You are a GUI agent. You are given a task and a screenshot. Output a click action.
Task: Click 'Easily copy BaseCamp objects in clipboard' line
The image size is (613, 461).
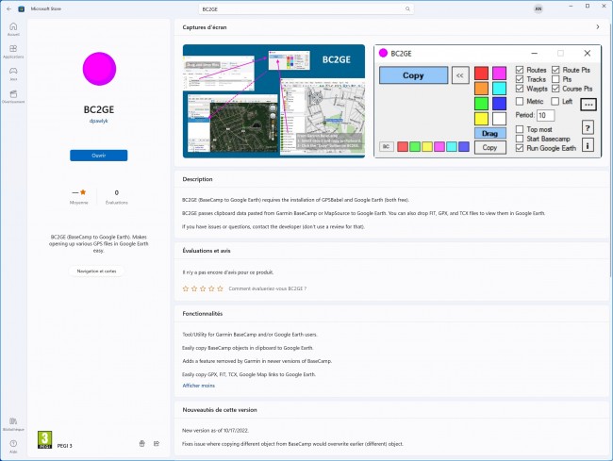point(247,348)
